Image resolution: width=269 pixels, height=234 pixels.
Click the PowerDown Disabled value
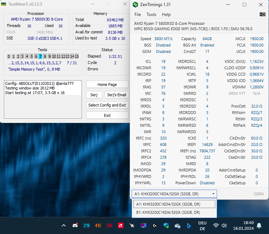pyautogui.click(x=207, y=183)
